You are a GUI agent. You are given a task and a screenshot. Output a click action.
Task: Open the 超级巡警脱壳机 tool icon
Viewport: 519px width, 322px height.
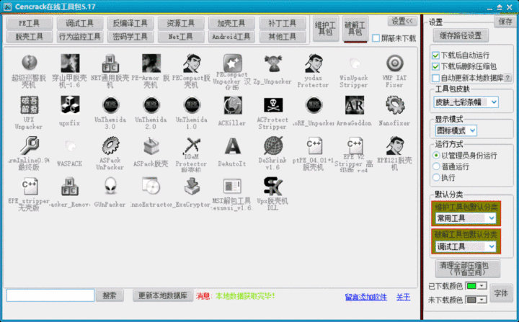point(29,63)
